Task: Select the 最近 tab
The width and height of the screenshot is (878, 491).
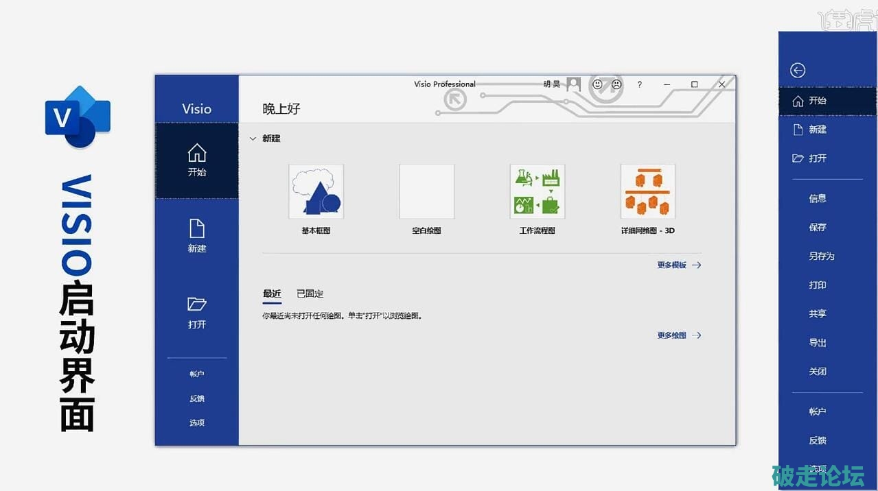Action: 272,294
